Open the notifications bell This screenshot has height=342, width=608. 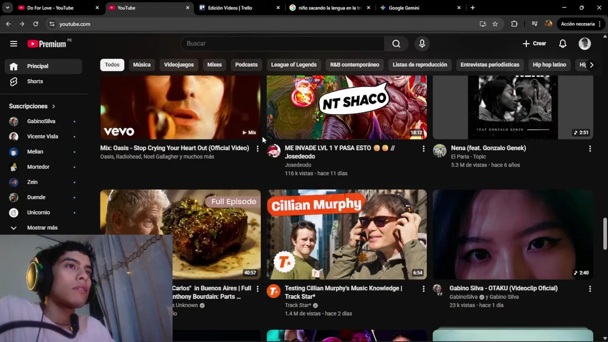pos(562,44)
